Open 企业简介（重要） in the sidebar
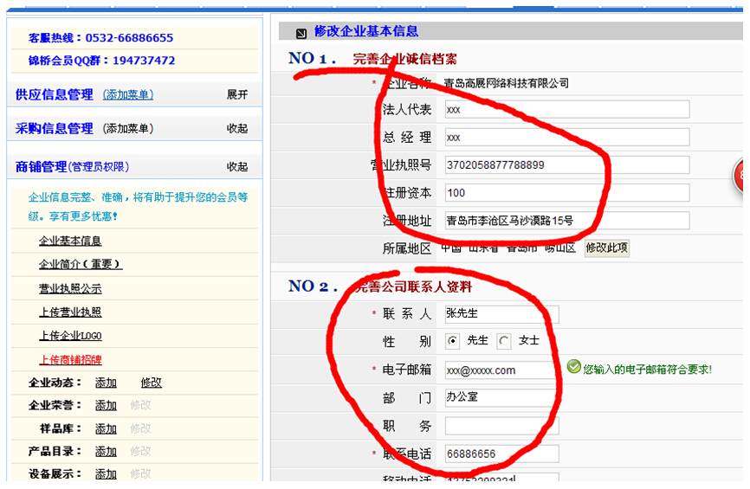The image size is (750, 489). point(81,264)
